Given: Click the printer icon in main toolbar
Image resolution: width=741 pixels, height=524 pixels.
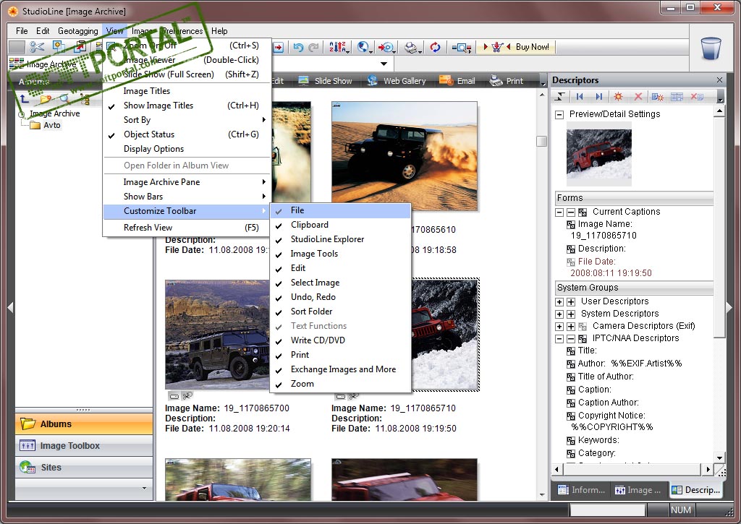Looking at the screenshot, I should [x=411, y=47].
